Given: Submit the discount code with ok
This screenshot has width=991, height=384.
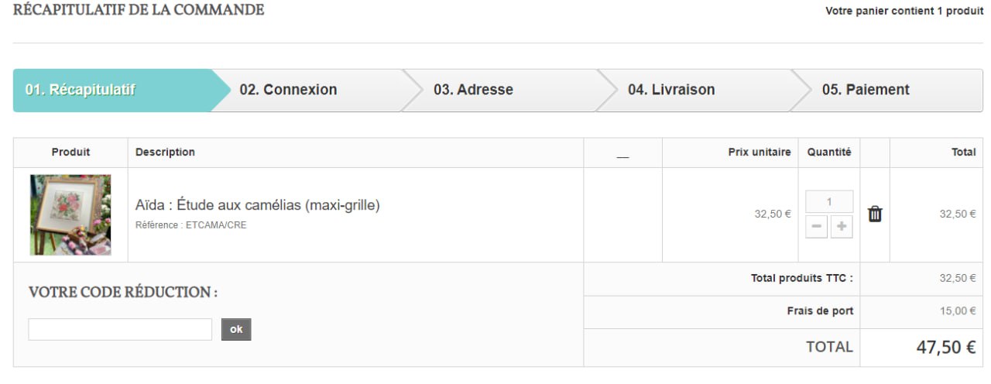Looking at the screenshot, I should pyautogui.click(x=236, y=329).
